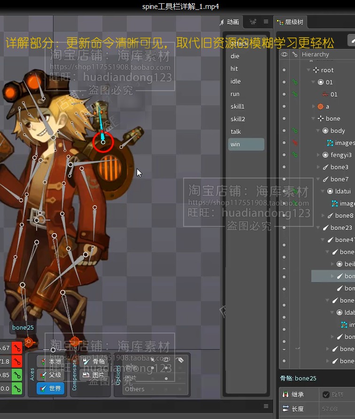Collapse the 01 slot node
This screenshot has height=419, width=355.
(x=313, y=82)
